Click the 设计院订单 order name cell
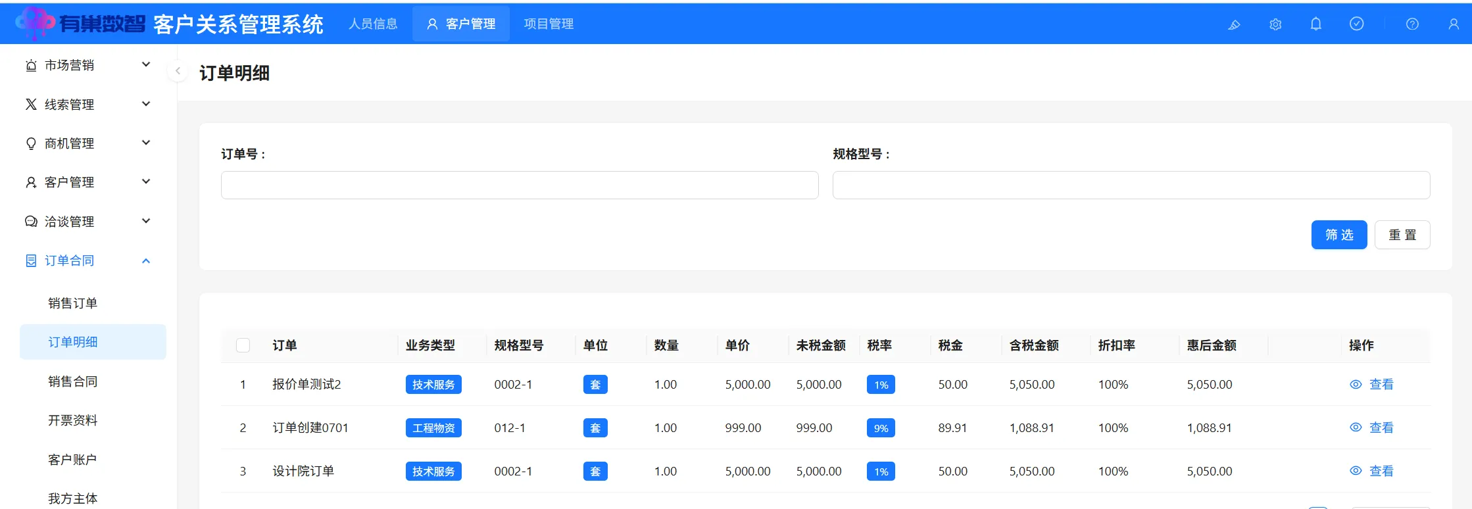This screenshot has height=509, width=1472. (303, 471)
